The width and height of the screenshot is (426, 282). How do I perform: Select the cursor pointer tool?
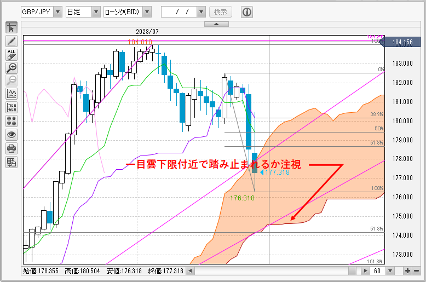(11, 28)
